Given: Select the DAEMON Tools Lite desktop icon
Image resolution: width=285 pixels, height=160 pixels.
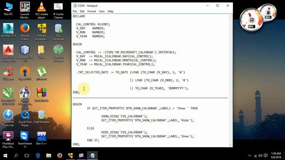Looking at the screenshot, I should (x=8, y=118).
